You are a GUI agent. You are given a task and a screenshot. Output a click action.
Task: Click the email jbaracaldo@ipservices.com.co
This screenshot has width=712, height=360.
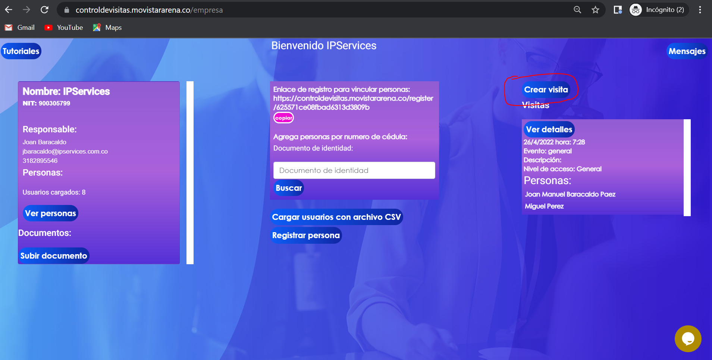click(65, 151)
